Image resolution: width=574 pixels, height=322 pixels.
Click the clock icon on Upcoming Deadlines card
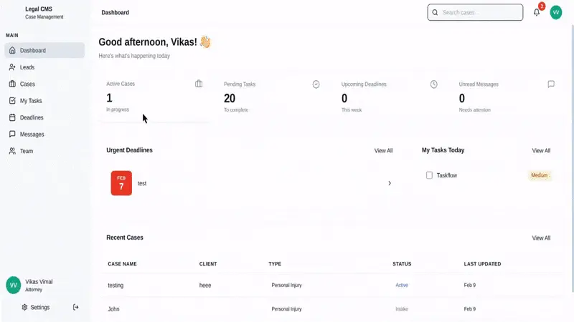point(433,84)
